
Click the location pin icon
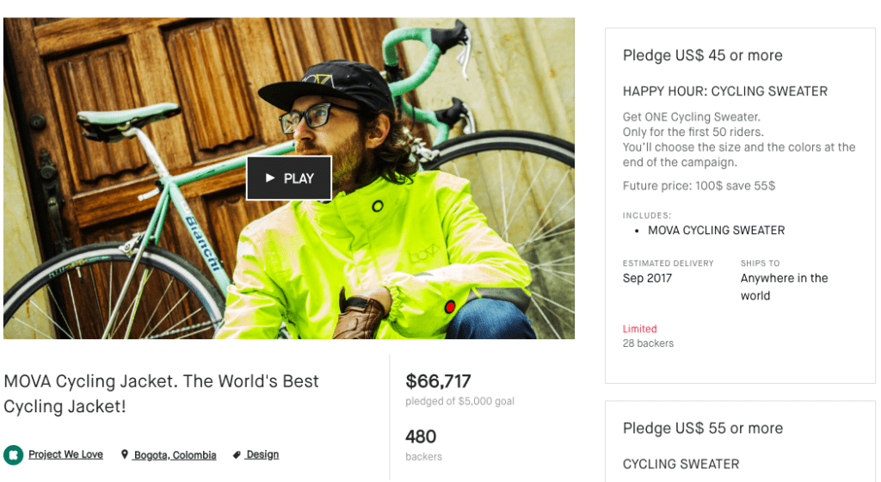tap(125, 454)
